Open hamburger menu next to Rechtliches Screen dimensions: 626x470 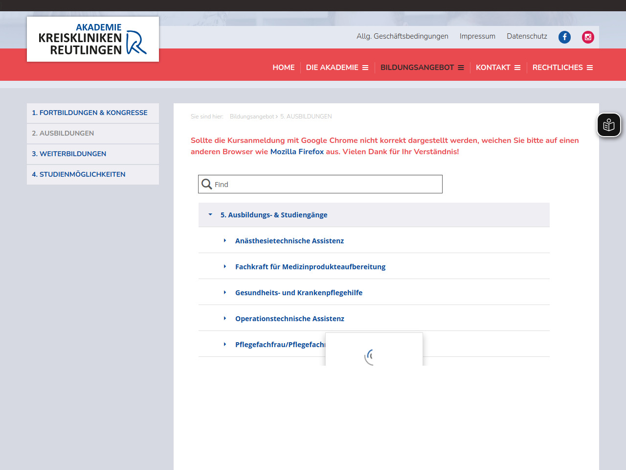tap(590, 68)
